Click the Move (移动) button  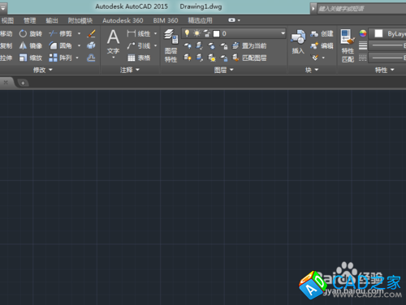[x=6, y=33]
